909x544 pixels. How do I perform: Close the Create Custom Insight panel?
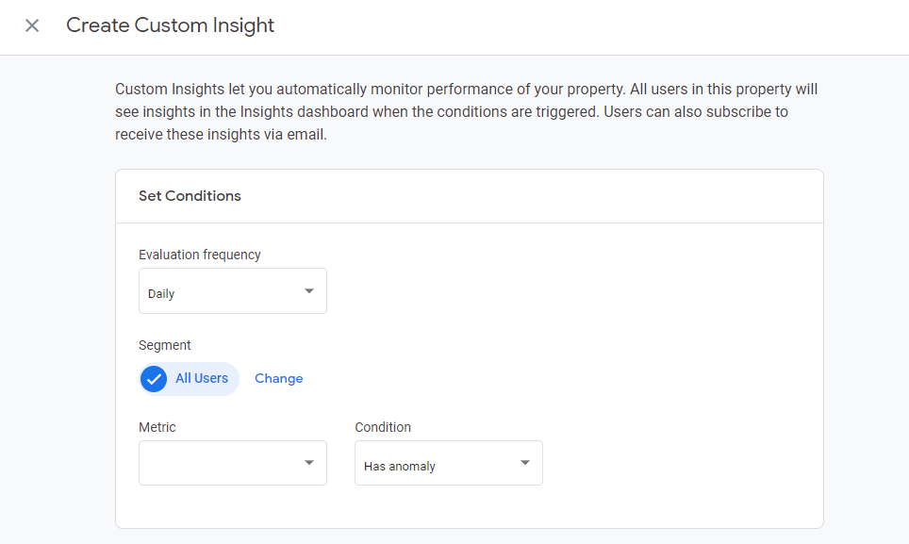[32, 25]
